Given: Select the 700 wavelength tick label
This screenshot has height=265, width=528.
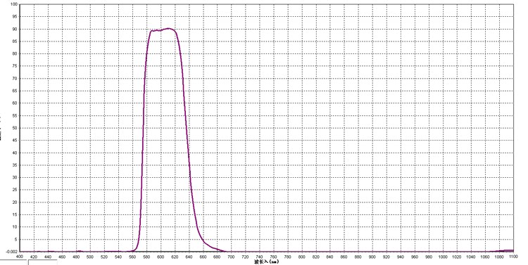Looking at the screenshot, I should [x=231, y=257].
